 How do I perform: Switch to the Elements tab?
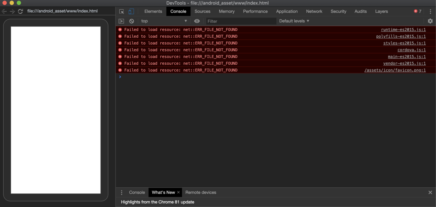coord(153,11)
